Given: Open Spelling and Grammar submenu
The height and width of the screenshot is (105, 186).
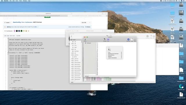Looking at the screenshot, I should click(x=115, y=54).
